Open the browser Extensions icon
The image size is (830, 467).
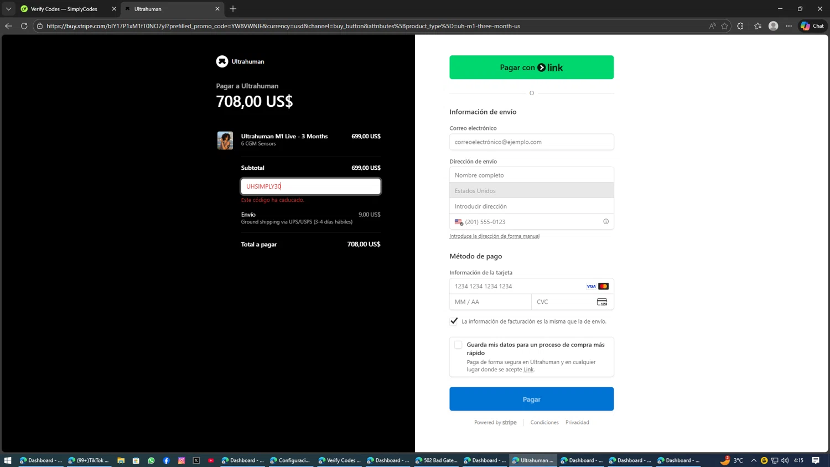pyautogui.click(x=740, y=26)
